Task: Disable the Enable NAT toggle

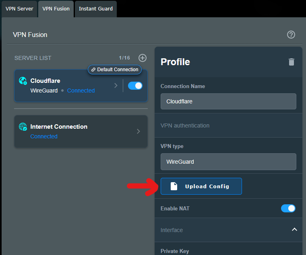Action: click(288, 208)
